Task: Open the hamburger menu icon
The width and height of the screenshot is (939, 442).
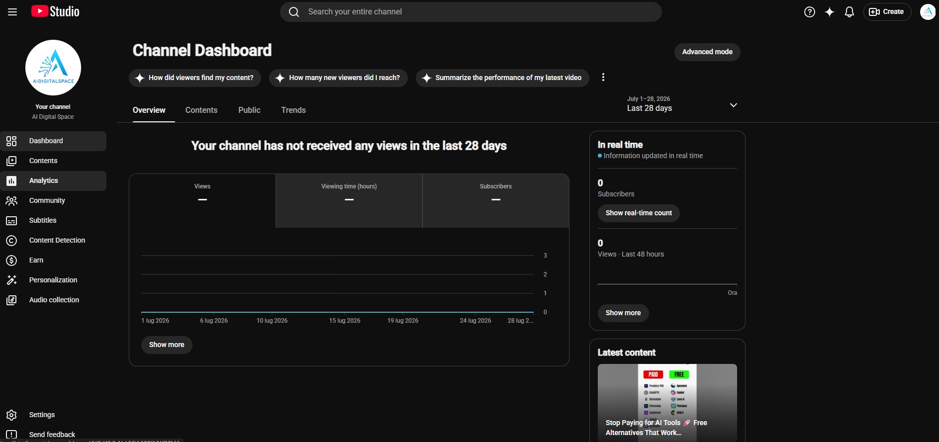Action: click(12, 12)
